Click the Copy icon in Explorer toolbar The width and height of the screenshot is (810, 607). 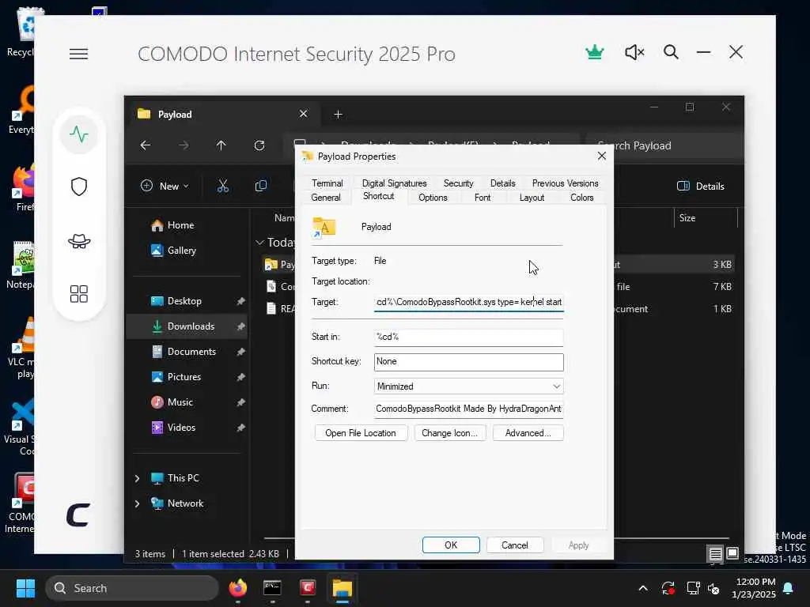tap(261, 186)
